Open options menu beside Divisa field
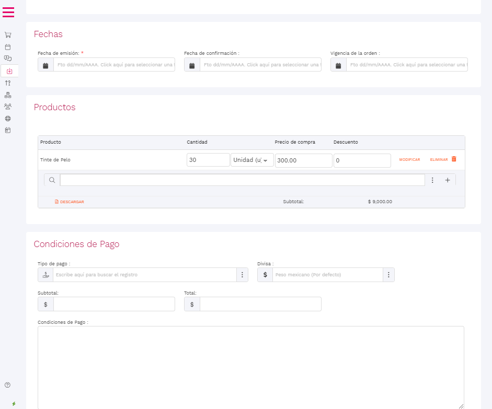The width and height of the screenshot is (492, 409). coord(388,275)
